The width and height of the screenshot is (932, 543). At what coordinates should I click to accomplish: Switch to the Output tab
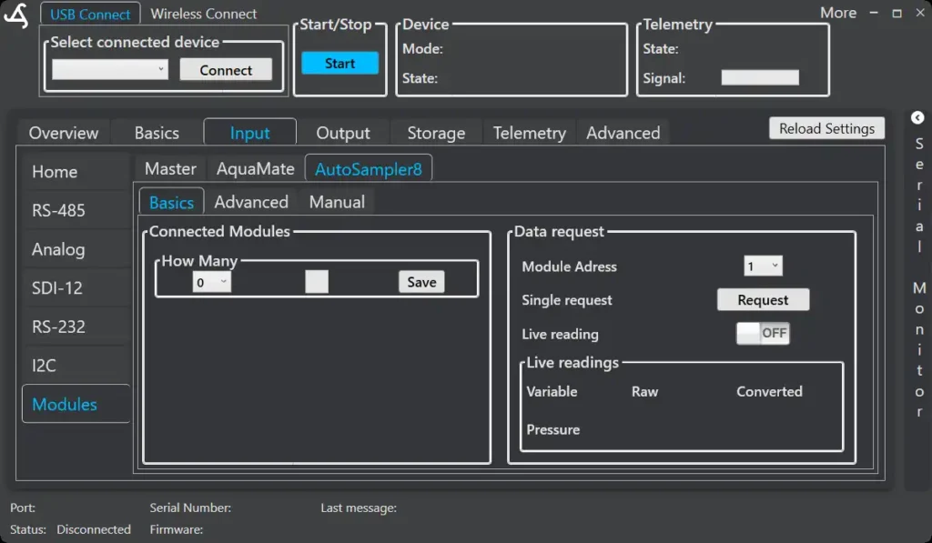click(x=342, y=133)
